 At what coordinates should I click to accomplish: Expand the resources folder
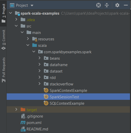tap(28, 39)
